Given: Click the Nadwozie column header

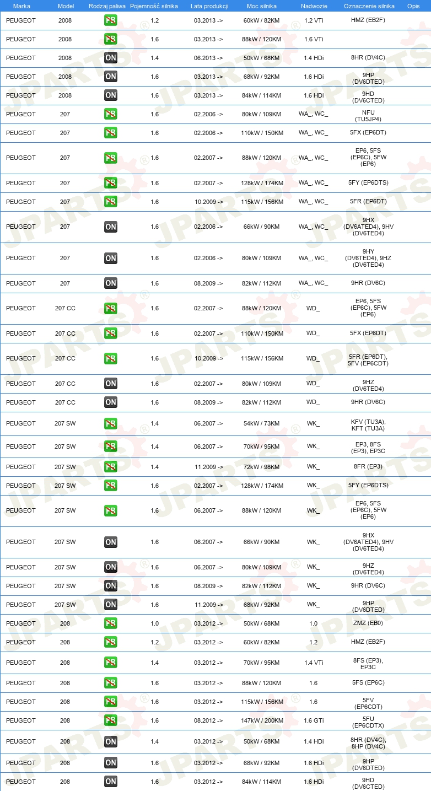Looking at the screenshot, I should 314,6.
